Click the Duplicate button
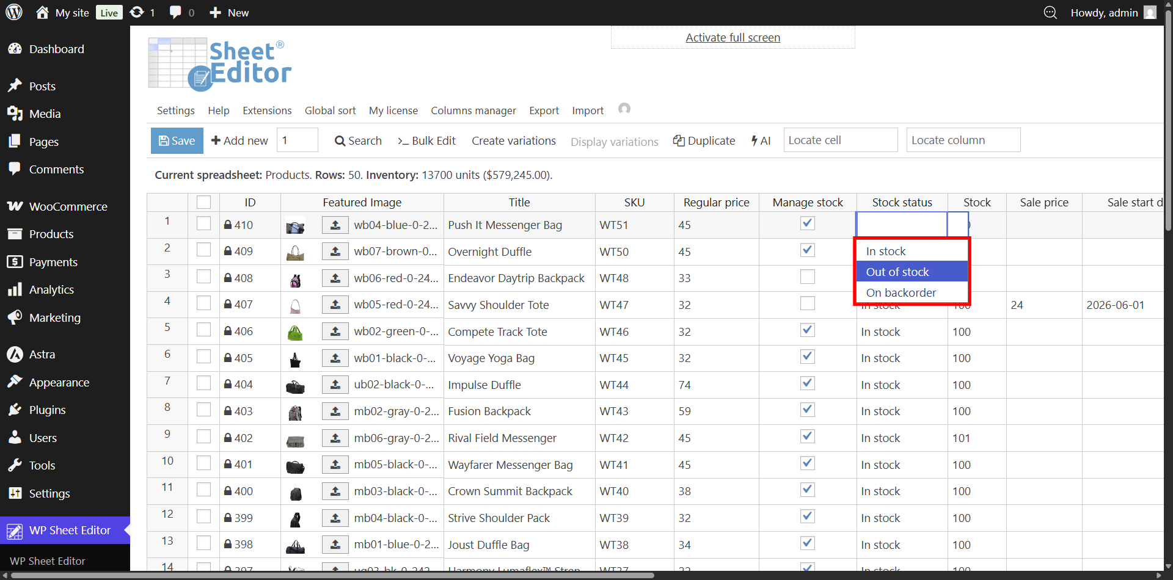Screen dimensions: 1173x580 pyautogui.click(x=704, y=140)
